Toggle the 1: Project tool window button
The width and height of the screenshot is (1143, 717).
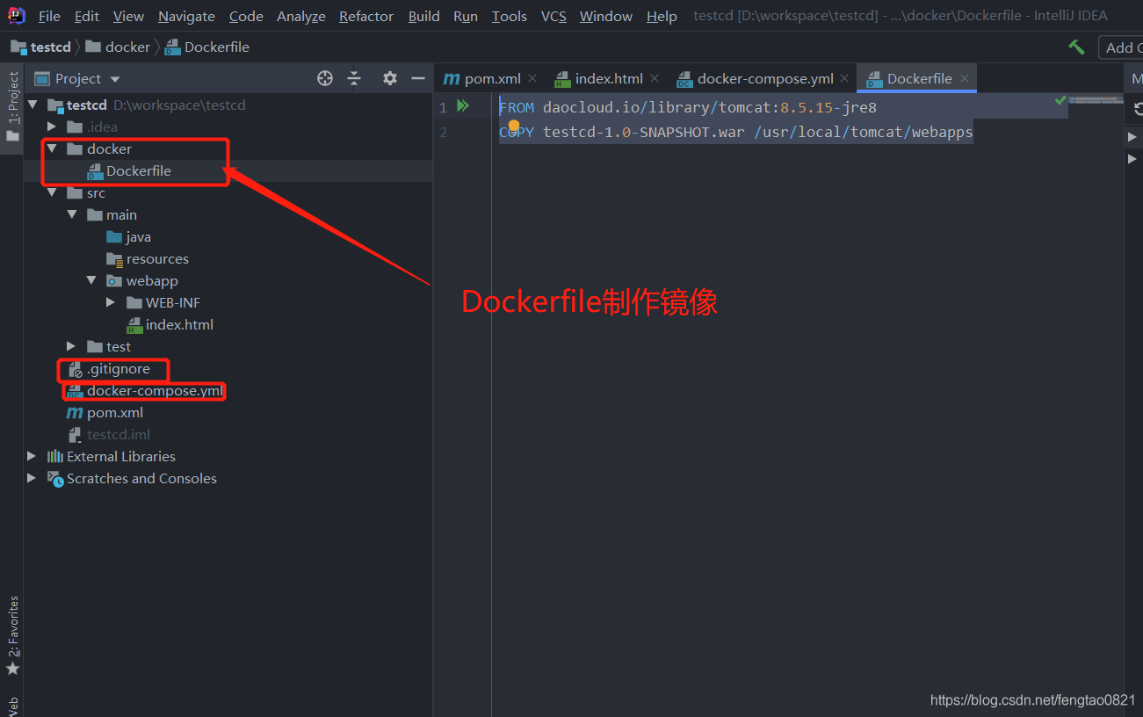click(x=12, y=107)
